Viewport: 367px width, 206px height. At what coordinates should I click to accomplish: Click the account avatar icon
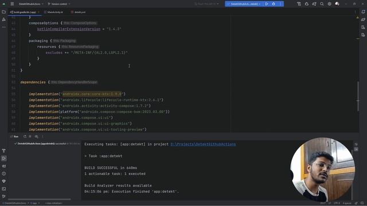click(x=337, y=4)
